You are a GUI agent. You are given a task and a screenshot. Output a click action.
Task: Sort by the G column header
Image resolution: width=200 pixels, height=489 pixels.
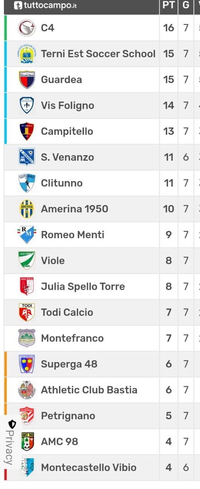point(186,6)
